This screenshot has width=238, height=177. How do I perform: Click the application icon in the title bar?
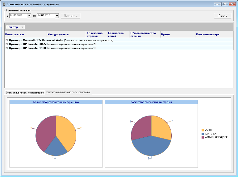click(x=4, y=4)
